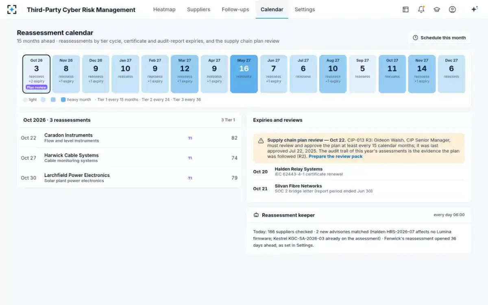The image size is (488, 305).
Task: Open Silvan Fibre Networks expiry entry
Action: coord(359,189)
